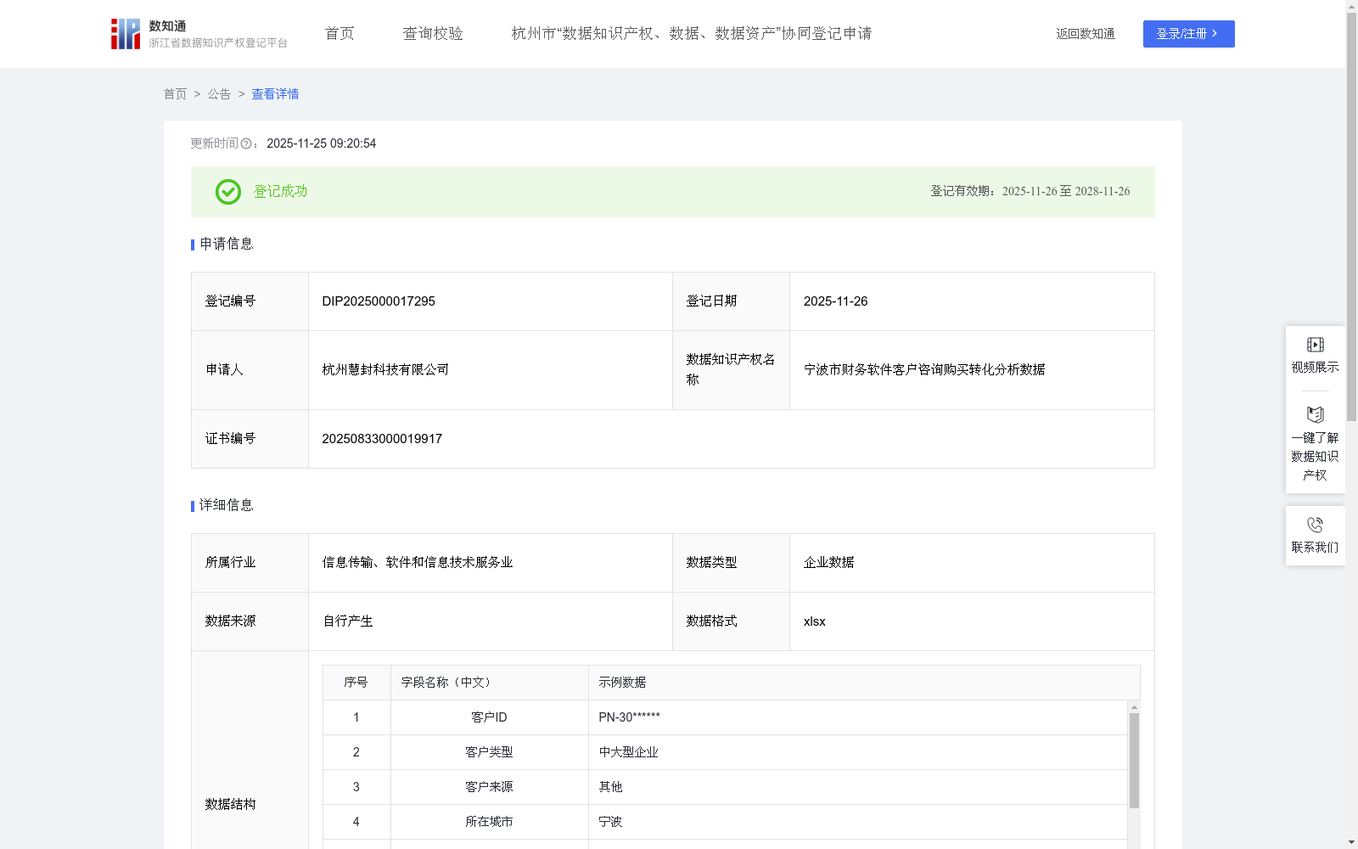1358x849 pixels.
Task: Select the 首页 navigation menu item
Action: click(338, 33)
